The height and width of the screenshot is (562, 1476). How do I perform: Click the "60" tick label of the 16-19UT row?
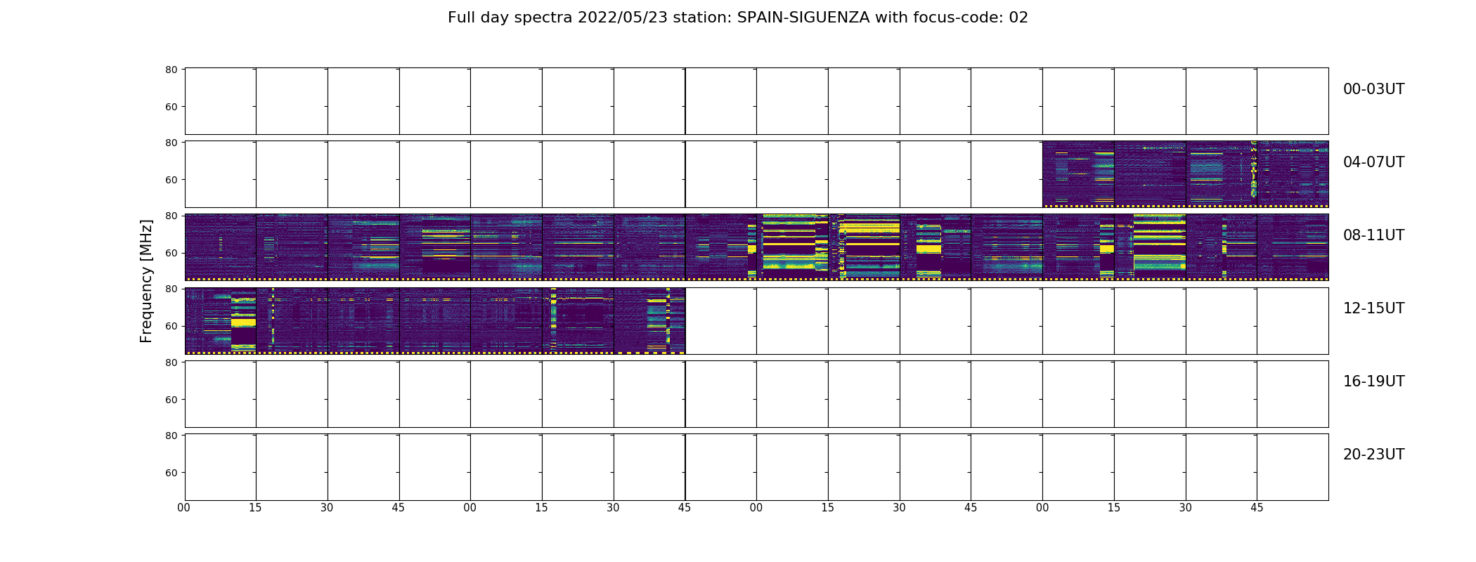[171, 400]
